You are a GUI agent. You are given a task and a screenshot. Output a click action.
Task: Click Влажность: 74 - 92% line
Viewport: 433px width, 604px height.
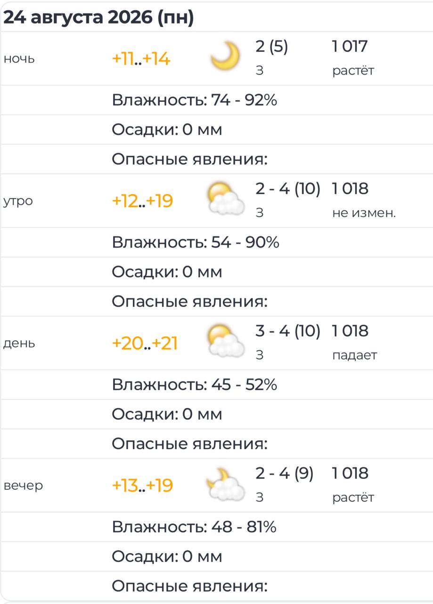point(194,100)
